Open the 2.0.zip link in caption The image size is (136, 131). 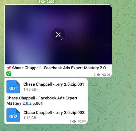[x=29, y=103]
